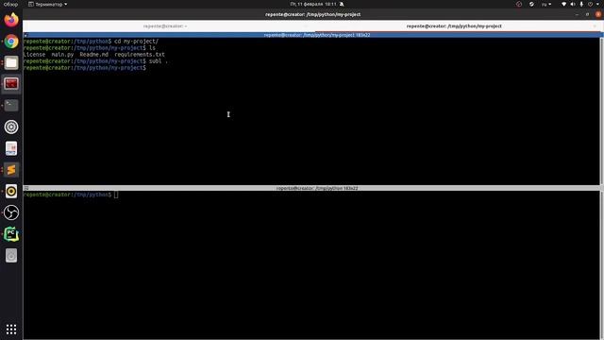Screen dimensions: 604x340
Task: Expand the system menu arrow
Action: click(x=598, y=4)
